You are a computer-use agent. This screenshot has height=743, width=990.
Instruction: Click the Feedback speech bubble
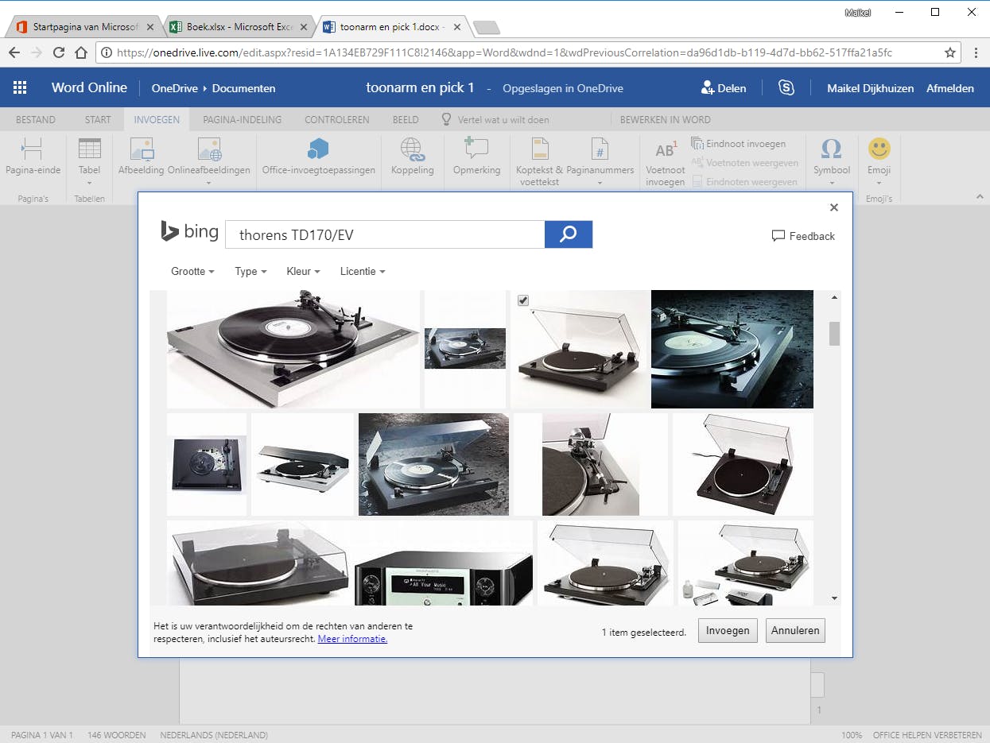[778, 236]
